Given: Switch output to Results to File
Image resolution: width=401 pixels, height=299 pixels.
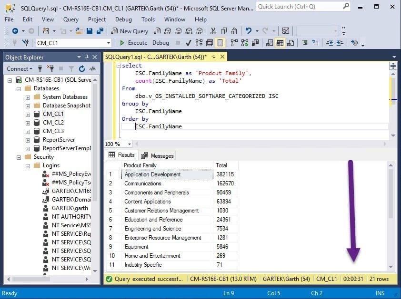Looking at the screenshot, I should 290,43.
